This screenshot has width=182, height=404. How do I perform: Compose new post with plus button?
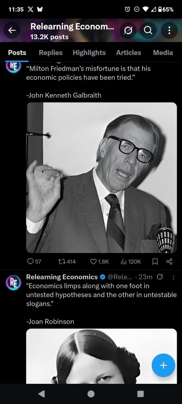coord(163,365)
